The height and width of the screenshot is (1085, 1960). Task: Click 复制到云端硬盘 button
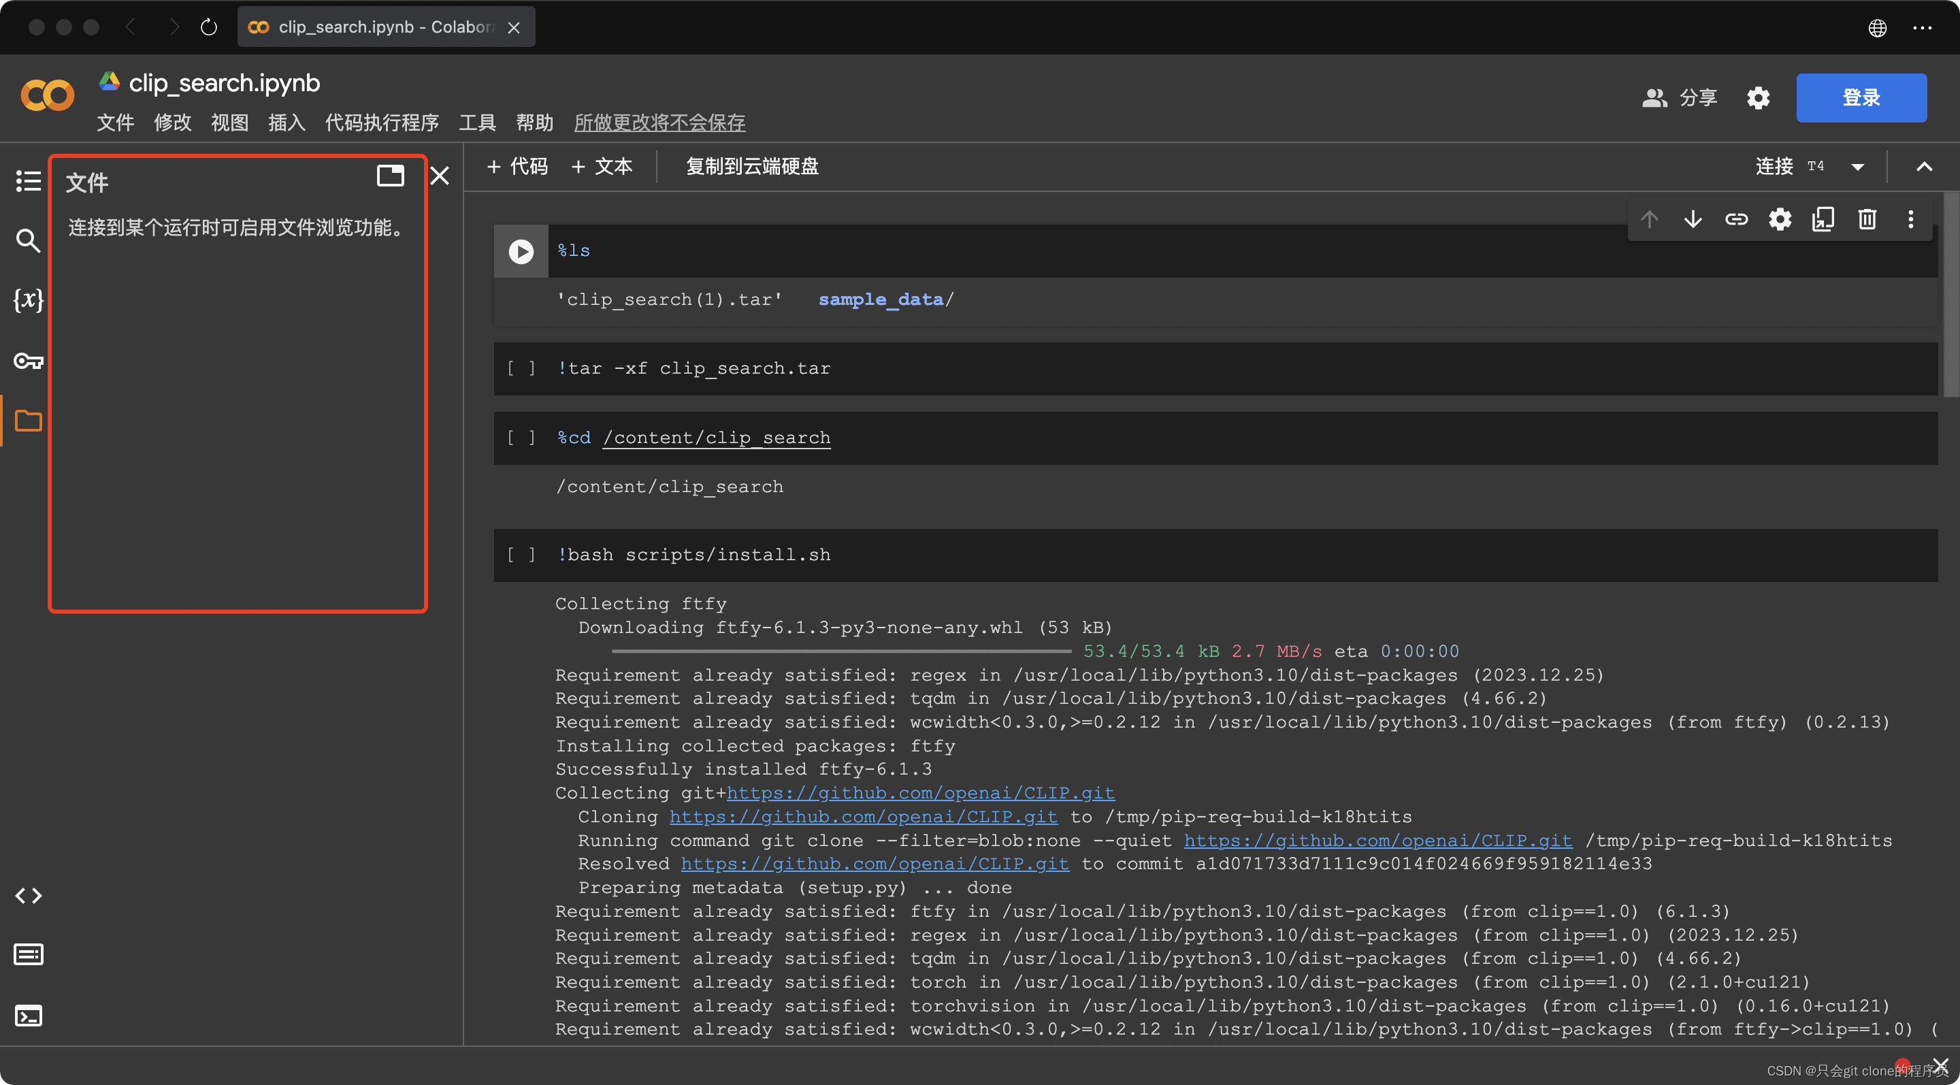pyautogui.click(x=752, y=167)
